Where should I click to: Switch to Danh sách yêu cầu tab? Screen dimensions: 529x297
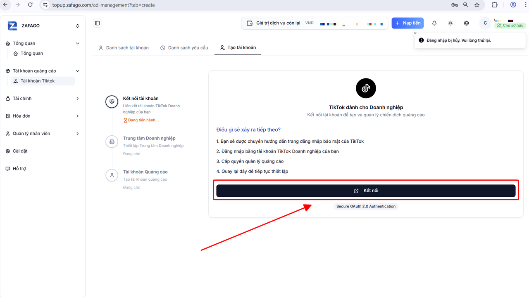(184, 48)
